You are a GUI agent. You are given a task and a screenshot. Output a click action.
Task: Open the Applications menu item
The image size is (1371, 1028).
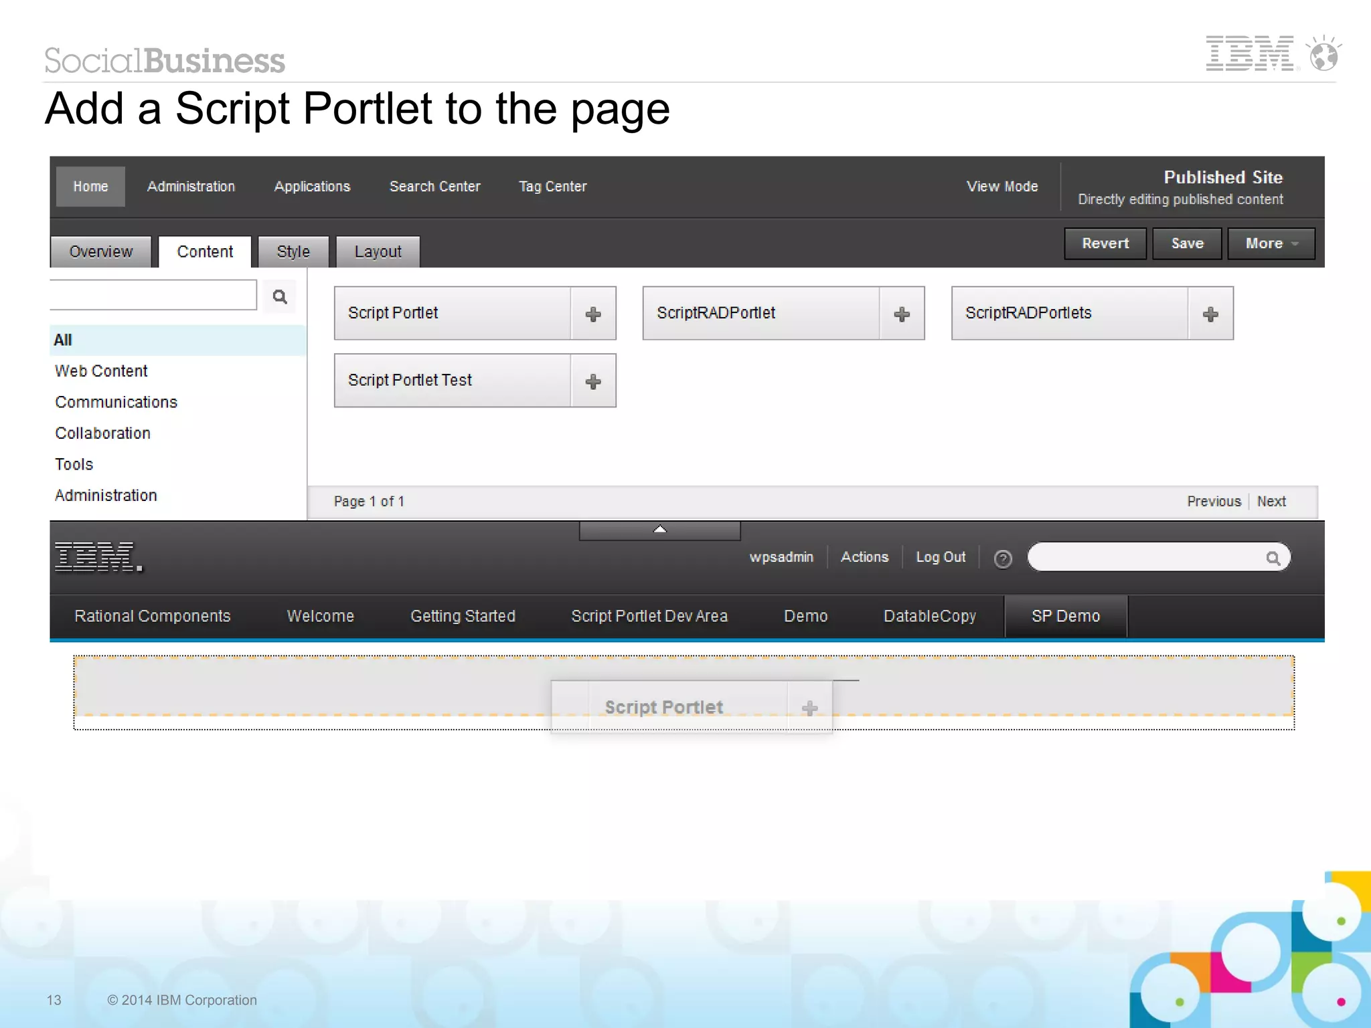(x=312, y=186)
